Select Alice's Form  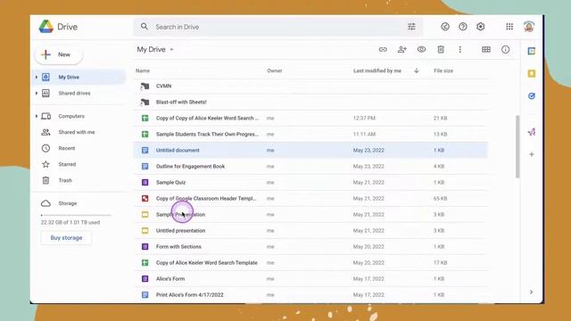310,278
